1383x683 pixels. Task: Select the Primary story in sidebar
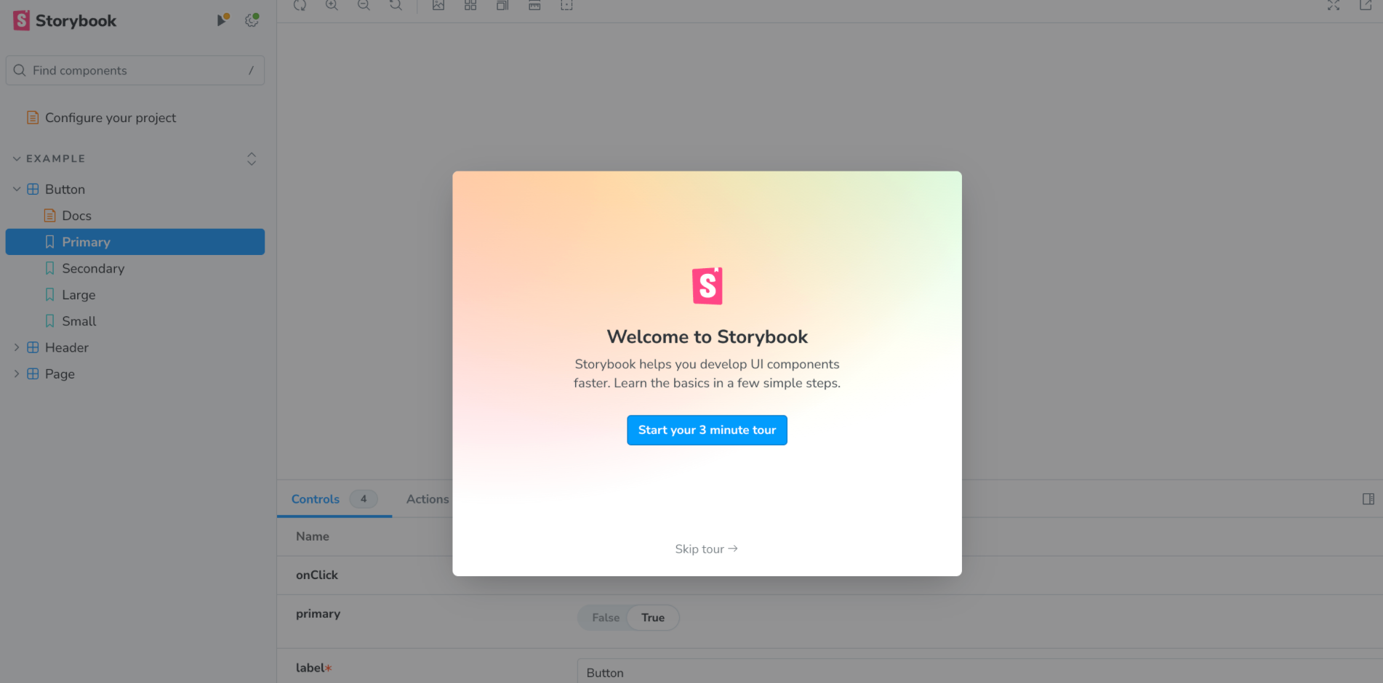click(x=135, y=242)
